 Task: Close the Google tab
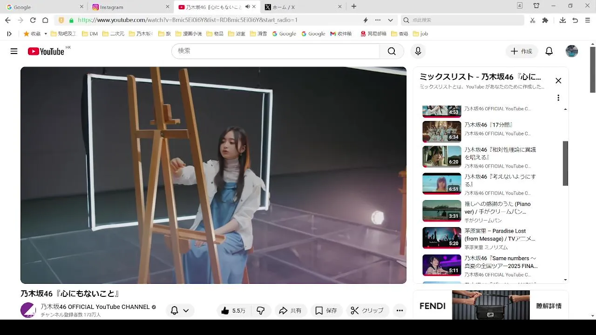[81, 7]
